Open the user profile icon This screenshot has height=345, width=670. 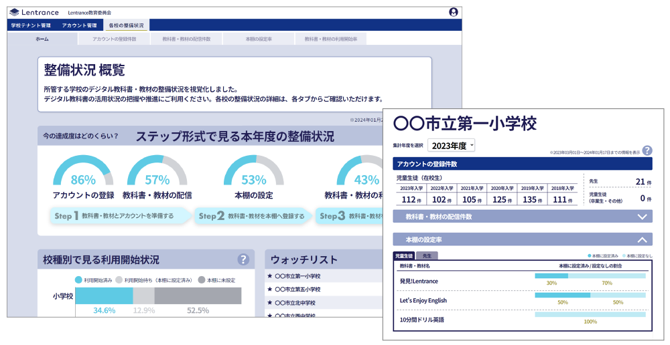coord(454,12)
